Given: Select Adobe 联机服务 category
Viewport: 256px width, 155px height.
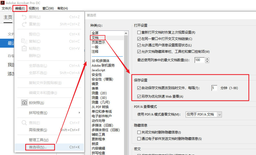Looking at the screenshot, I should [103, 65].
